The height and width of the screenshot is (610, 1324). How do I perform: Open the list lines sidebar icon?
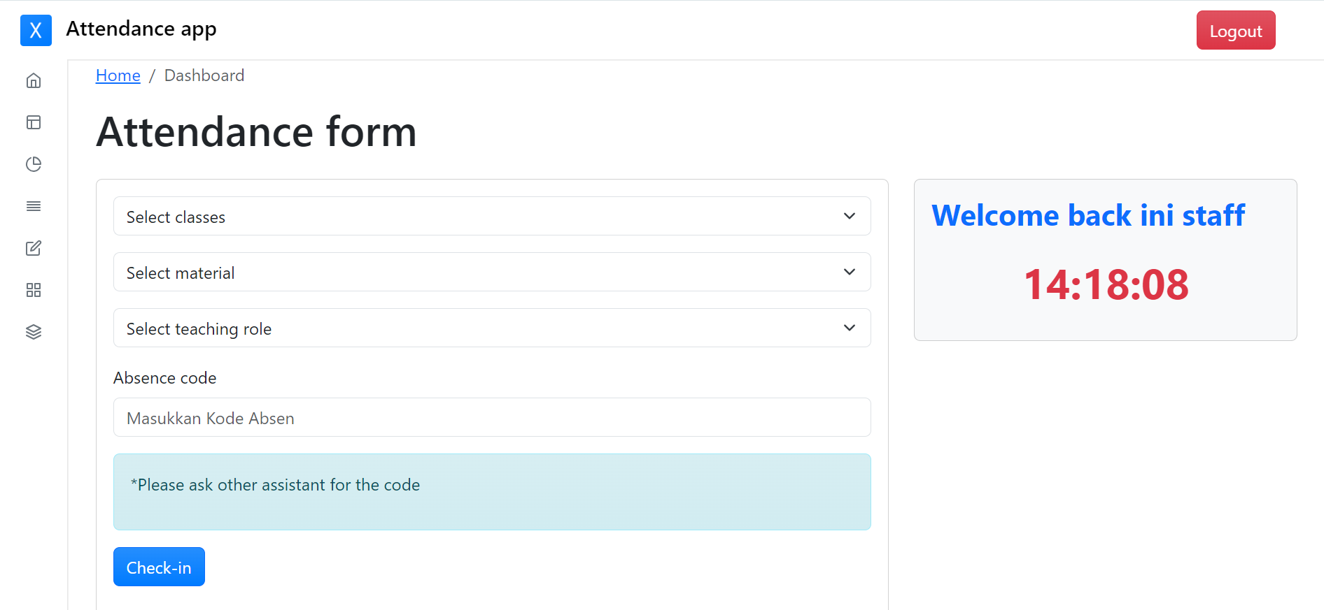(34, 206)
